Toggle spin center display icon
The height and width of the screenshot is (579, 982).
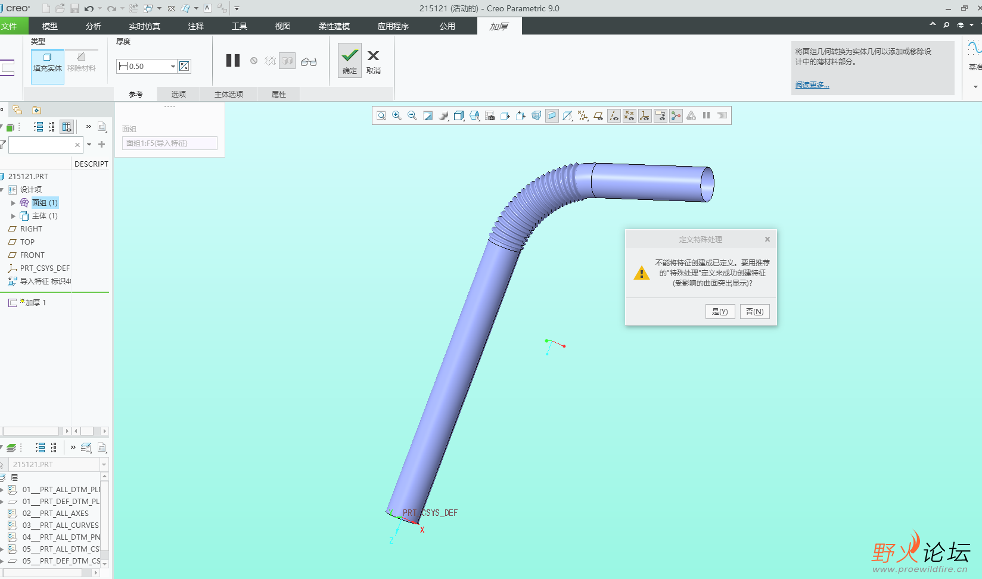[x=676, y=115]
